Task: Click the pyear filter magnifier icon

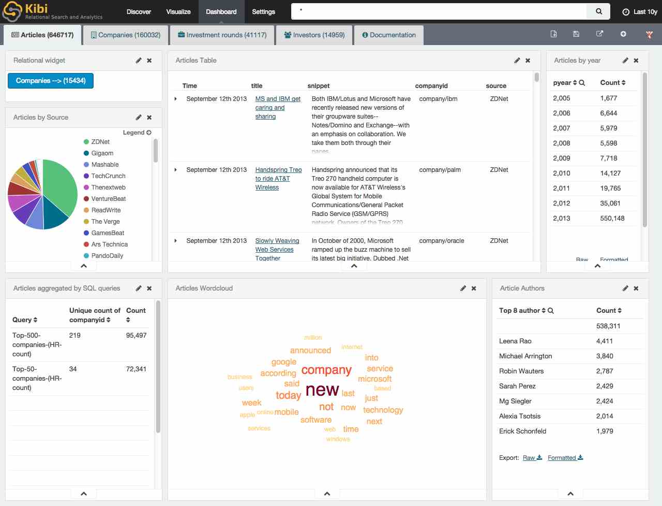Action: click(582, 83)
